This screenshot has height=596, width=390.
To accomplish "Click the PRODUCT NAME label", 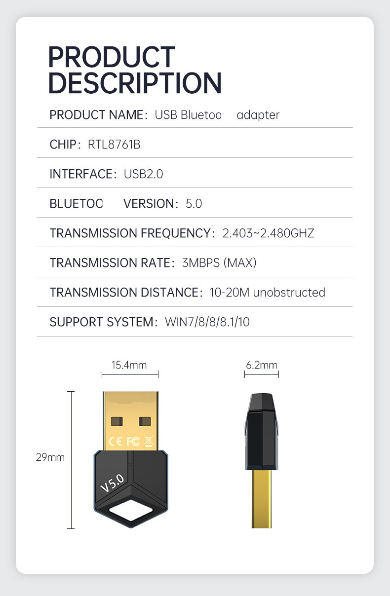I will pyautogui.click(x=98, y=115).
